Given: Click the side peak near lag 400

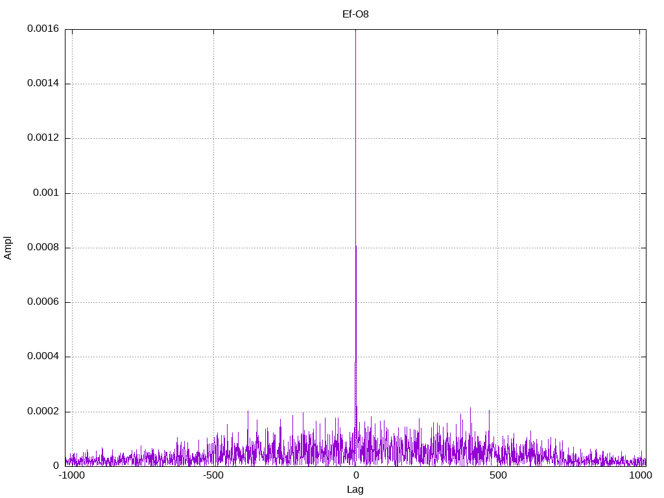Looking at the screenshot, I should pyautogui.click(x=470, y=409).
